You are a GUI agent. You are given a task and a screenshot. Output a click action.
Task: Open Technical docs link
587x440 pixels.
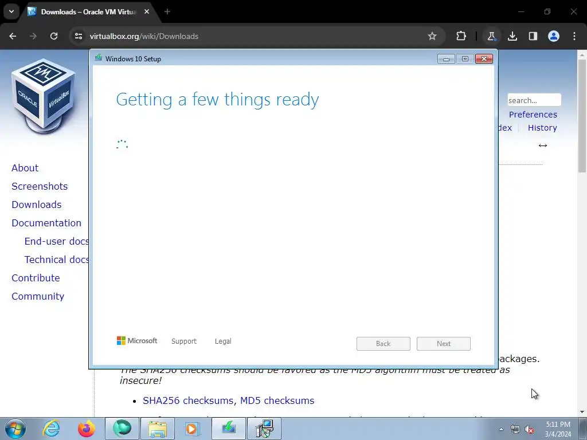tap(57, 260)
